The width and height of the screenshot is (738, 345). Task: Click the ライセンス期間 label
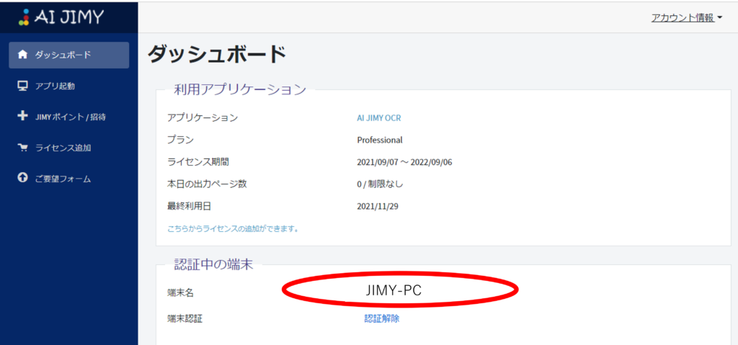pos(197,162)
